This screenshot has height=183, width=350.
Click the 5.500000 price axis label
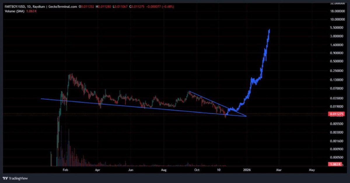[x=337, y=28]
